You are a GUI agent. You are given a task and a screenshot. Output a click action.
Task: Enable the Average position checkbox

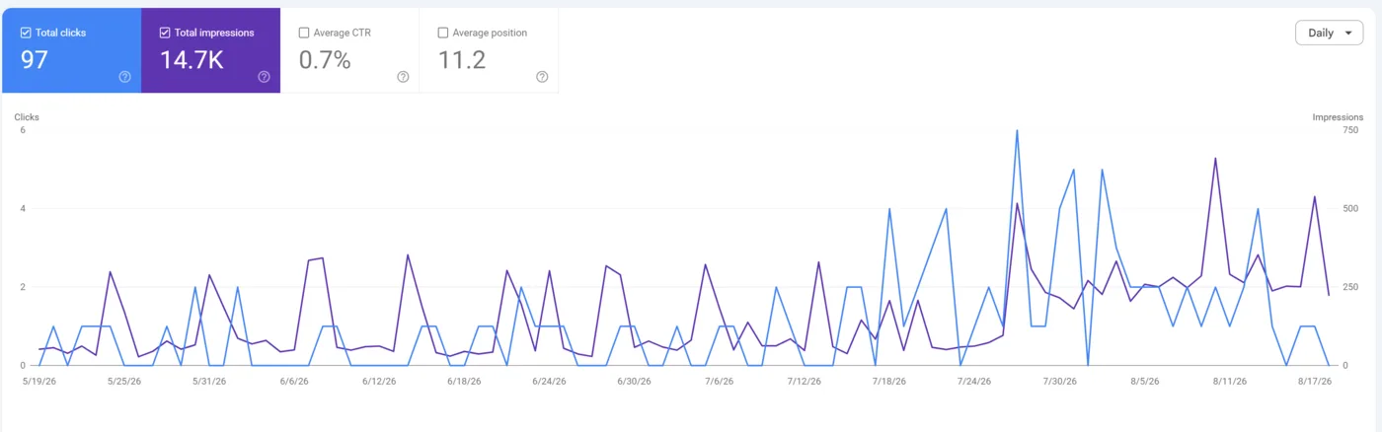443,33
